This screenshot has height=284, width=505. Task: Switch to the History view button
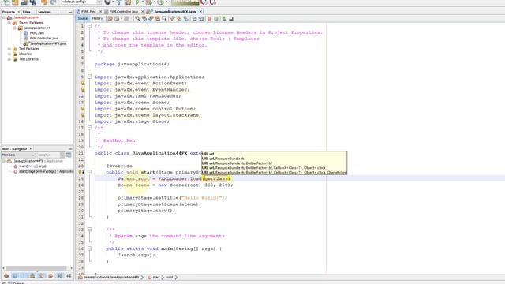point(97,19)
